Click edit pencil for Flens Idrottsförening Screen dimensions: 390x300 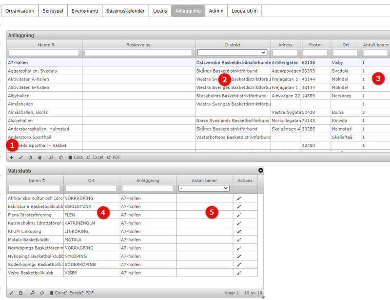click(239, 215)
